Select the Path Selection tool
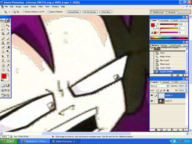The image size is (192, 144). click(3, 56)
